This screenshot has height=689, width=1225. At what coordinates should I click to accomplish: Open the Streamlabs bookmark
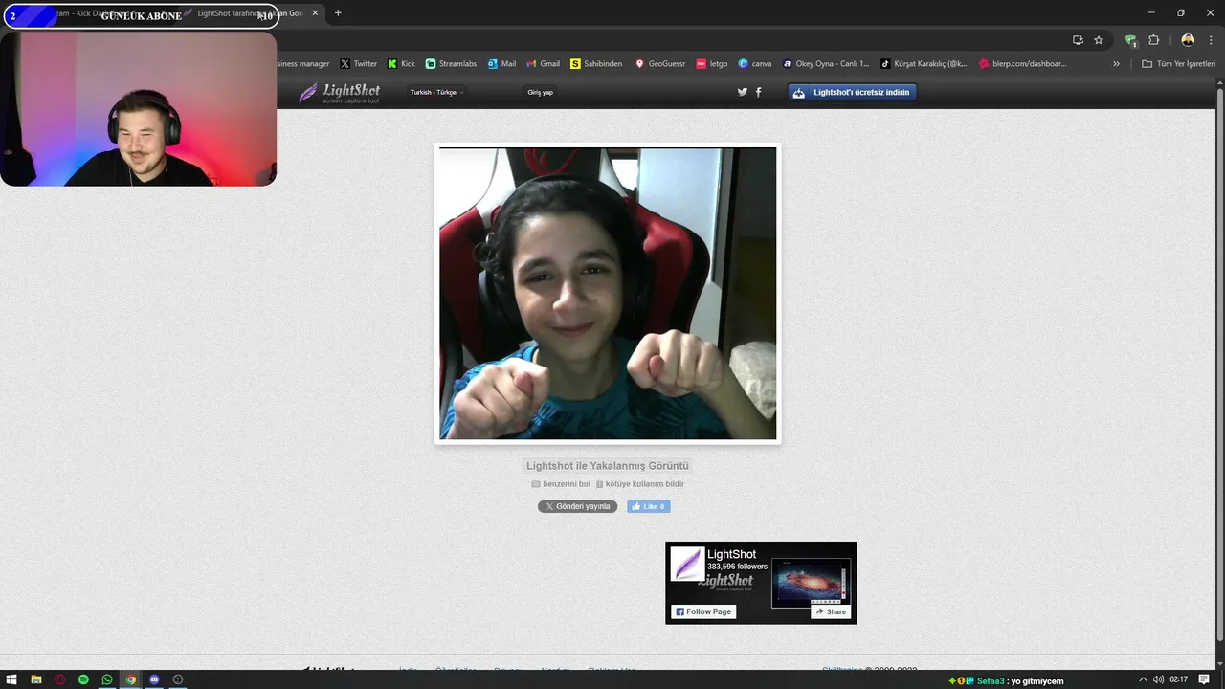pyautogui.click(x=451, y=64)
